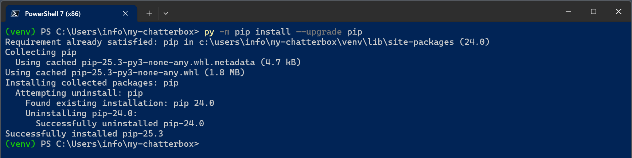Click the "Found existing installation" line

point(120,103)
